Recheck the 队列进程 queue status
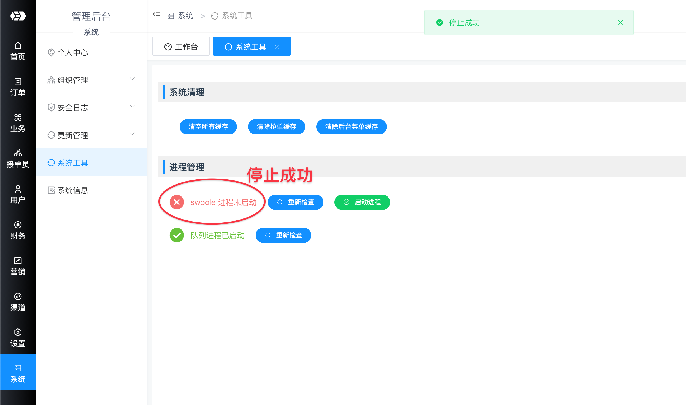The height and width of the screenshot is (405, 686). tap(283, 235)
